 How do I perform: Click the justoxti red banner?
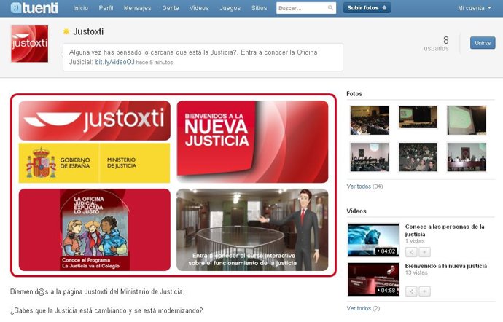tap(94, 120)
